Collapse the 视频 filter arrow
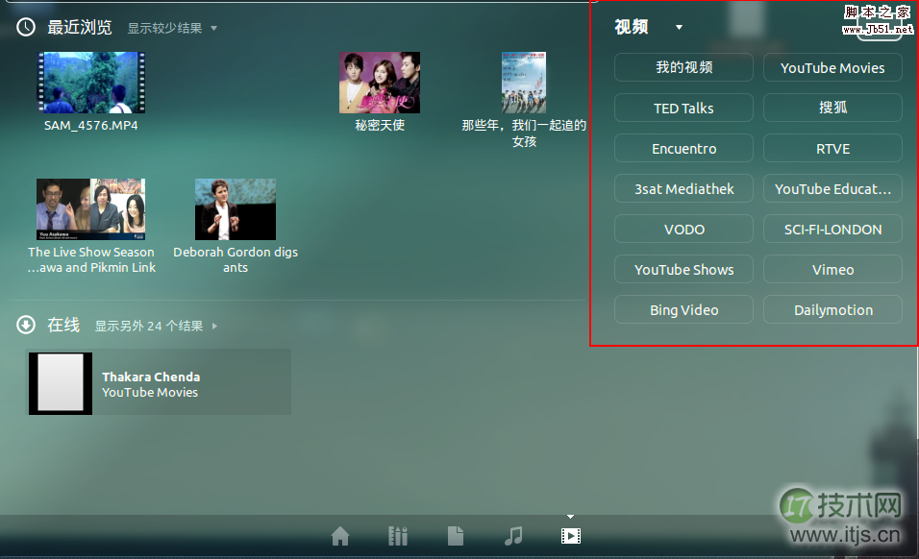919x559 pixels. pos(679,27)
